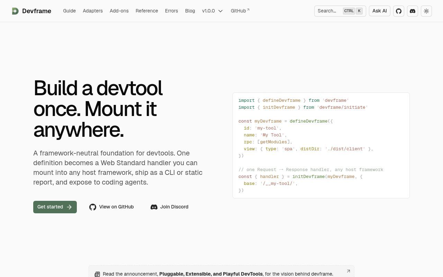Click the code line "base: '/__my-tool/',"
Image resolution: width=443 pixels, height=277 pixels.
[x=271, y=184]
